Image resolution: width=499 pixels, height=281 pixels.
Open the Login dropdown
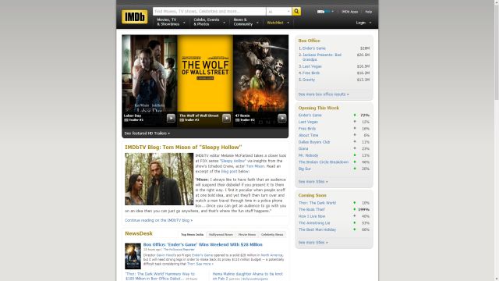click(363, 23)
